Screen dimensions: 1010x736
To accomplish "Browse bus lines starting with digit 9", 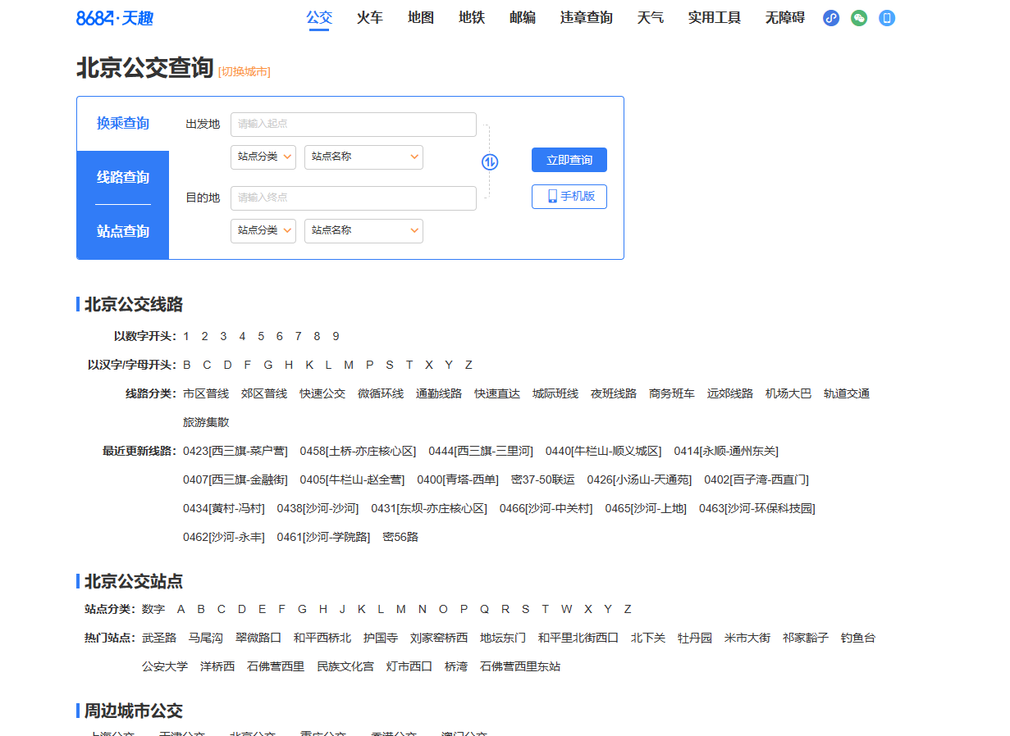I will pos(336,336).
